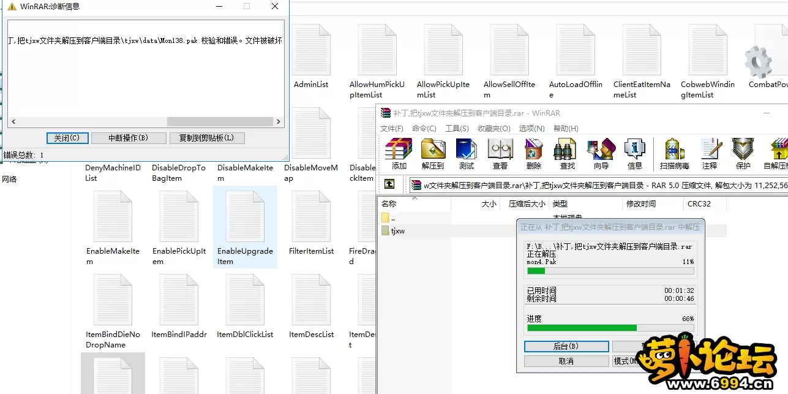The height and width of the screenshot is (394, 788).
Task: Select the AutoLoadOffline file
Action: (576, 61)
